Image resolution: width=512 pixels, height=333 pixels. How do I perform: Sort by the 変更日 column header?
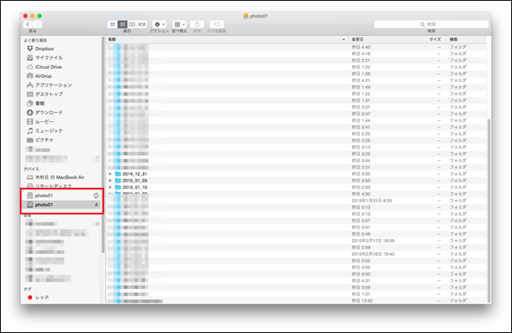pyautogui.click(x=380, y=40)
